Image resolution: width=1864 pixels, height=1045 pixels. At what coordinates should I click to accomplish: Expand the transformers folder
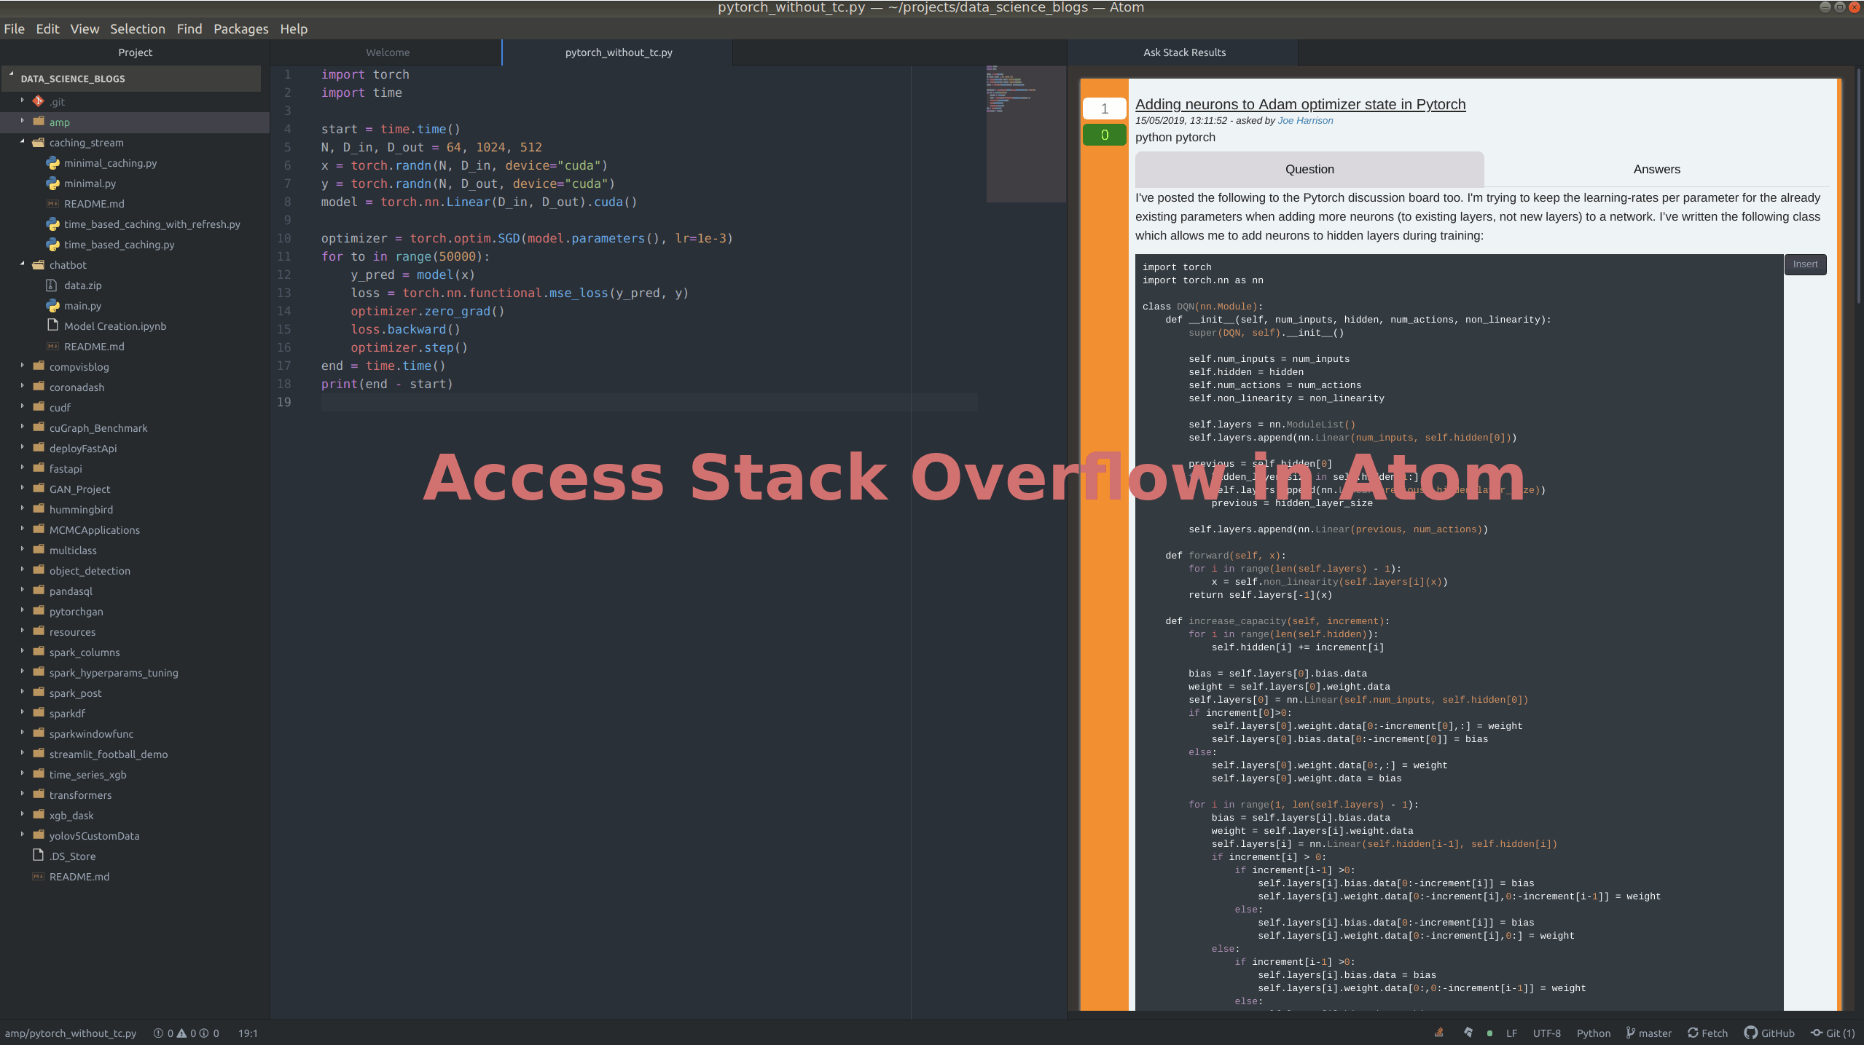(x=23, y=794)
